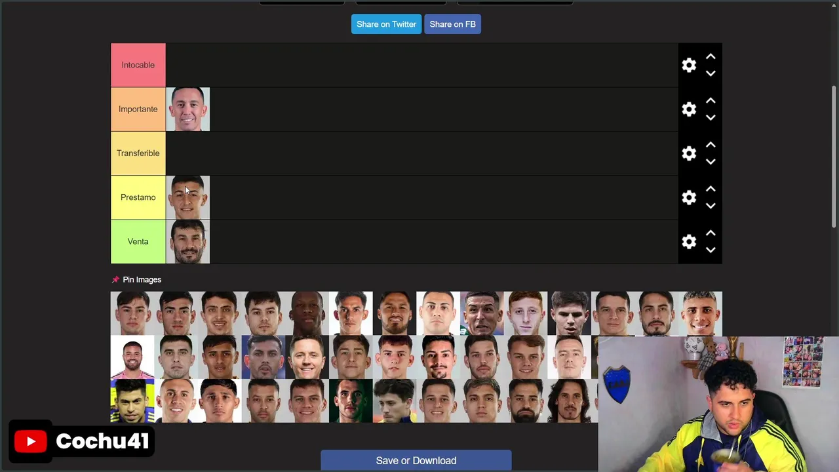839x472 pixels.
Task: Click the pushpin icon beside Pin Images
Action: (x=115, y=279)
